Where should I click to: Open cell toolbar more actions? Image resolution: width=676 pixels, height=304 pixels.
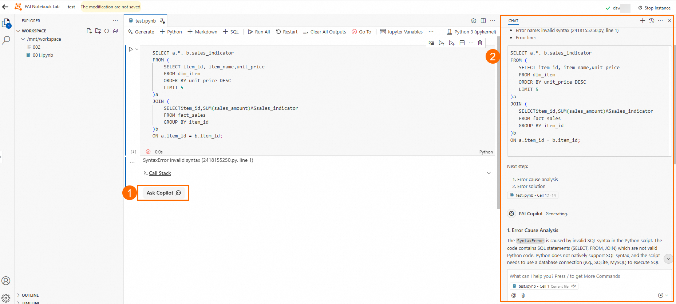point(471,43)
